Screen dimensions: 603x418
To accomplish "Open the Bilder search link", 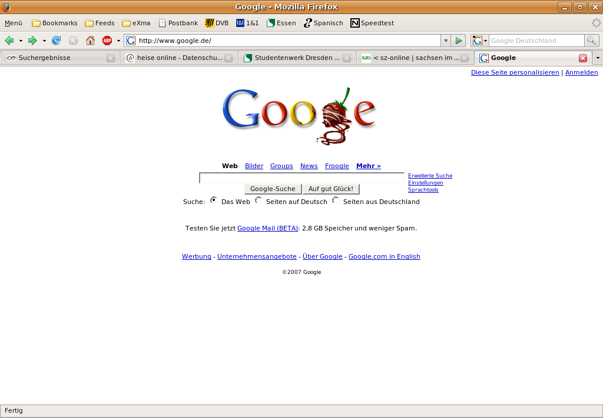I will [x=254, y=166].
